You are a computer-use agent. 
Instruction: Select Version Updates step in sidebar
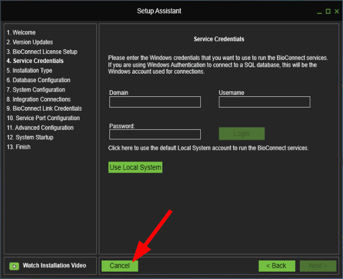tap(30, 42)
